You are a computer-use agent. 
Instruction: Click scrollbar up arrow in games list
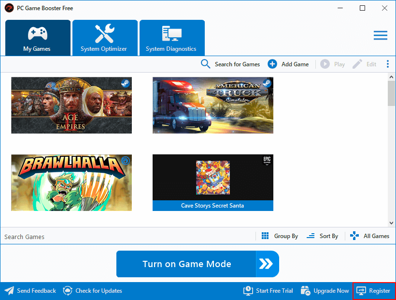[x=392, y=77]
